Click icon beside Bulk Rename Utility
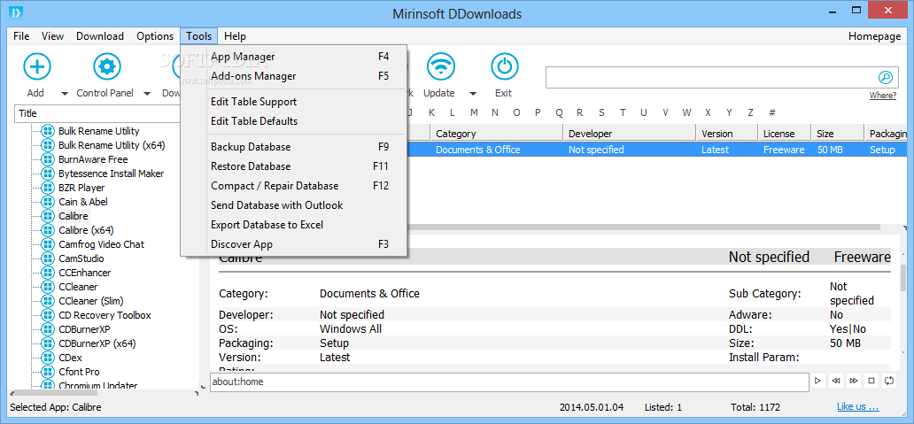 click(x=47, y=131)
